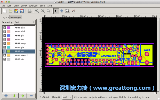Toggle visibility of RBBB.sol layer
Screen dimensions: 160x100
pyautogui.click(x=4, y=51)
